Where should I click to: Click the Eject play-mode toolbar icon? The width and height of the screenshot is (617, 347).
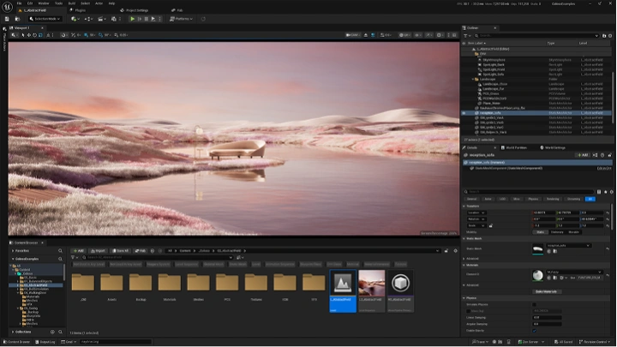(153, 19)
